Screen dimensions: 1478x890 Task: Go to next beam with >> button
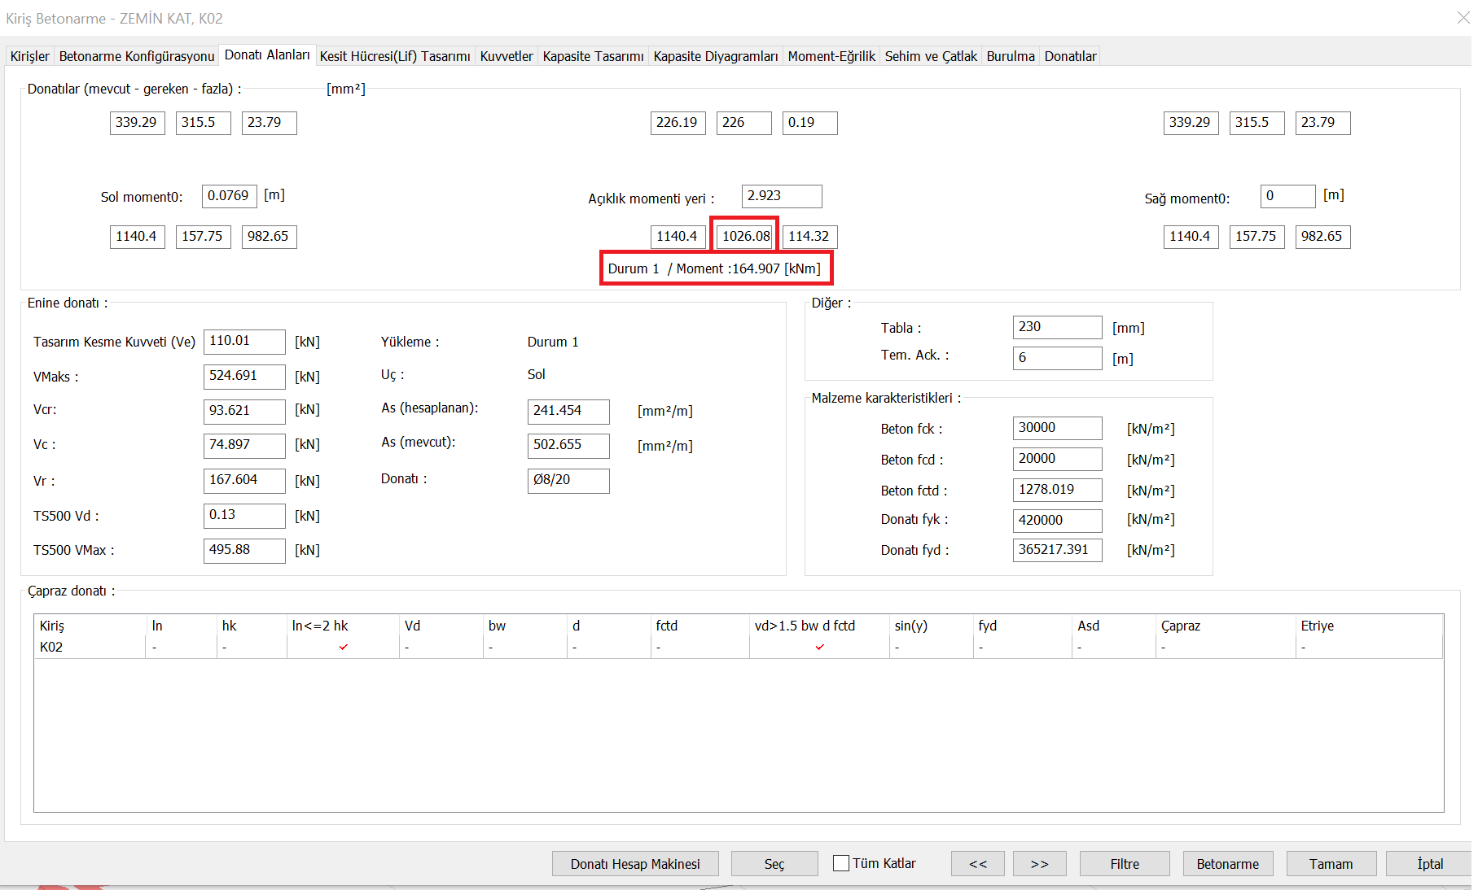(1039, 863)
